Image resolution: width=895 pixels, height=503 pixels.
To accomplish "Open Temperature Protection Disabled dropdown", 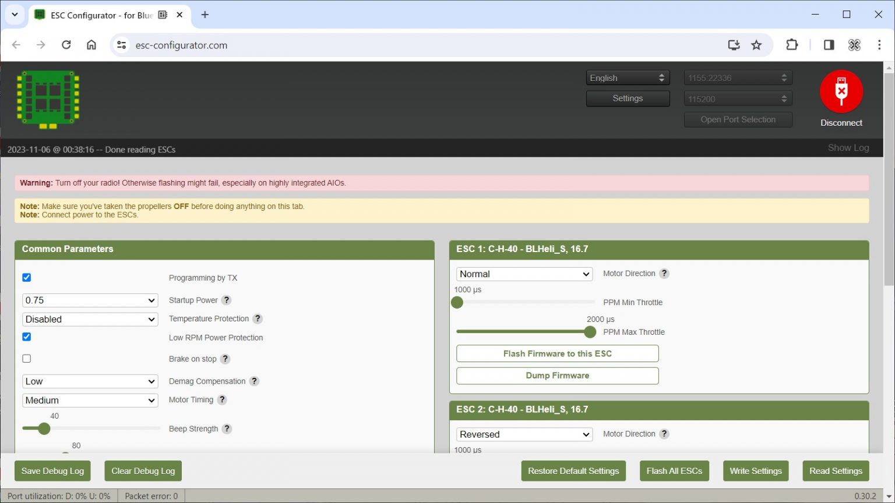I will 90,319.
